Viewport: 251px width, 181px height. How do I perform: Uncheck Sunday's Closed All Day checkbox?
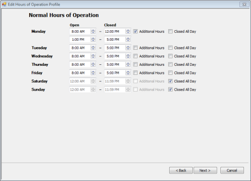coord(170,89)
